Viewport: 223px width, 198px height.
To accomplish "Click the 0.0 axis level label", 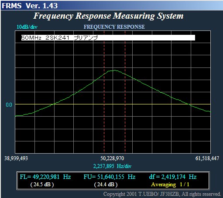I will click(9, 105).
